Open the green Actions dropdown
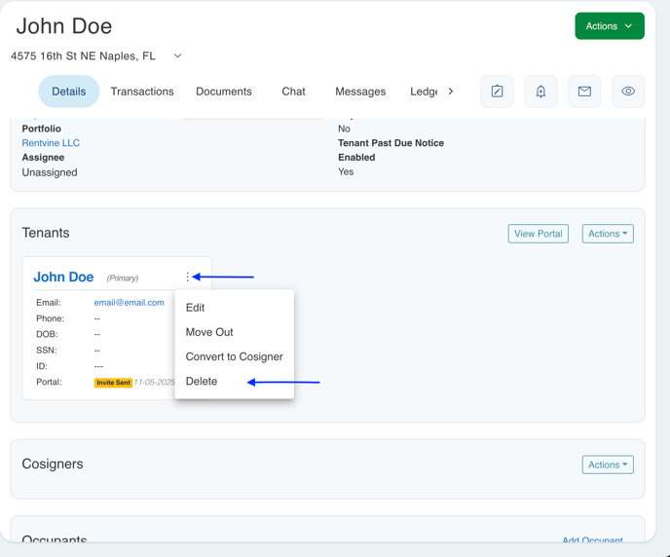Image resolution: width=670 pixels, height=557 pixels. click(609, 26)
